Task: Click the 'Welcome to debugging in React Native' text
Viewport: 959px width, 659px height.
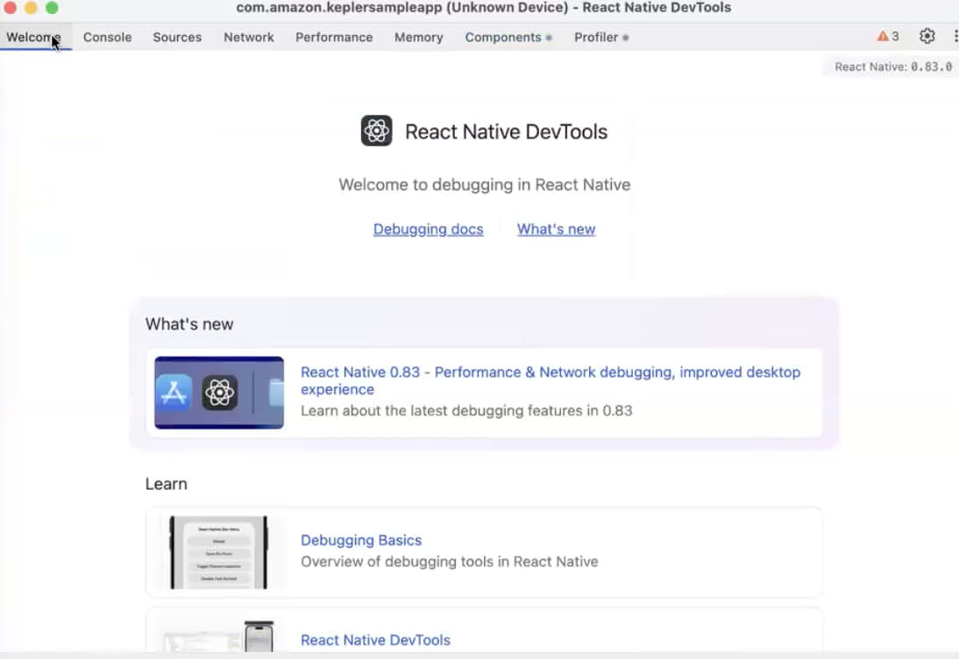Action: click(x=485, y=185)
